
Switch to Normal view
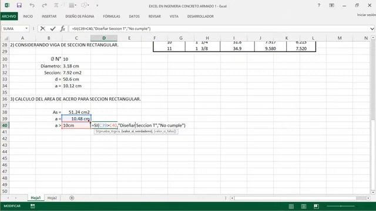291,206
